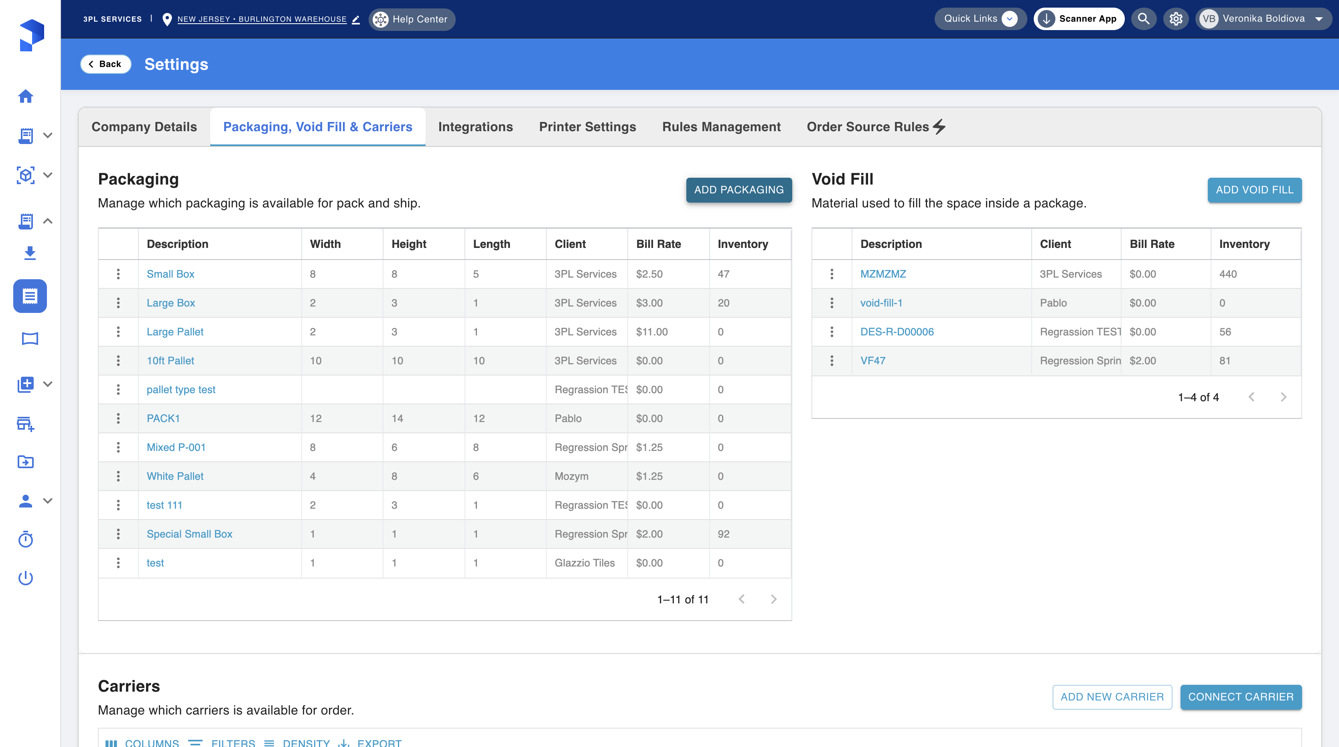Click the stopwatch timer sidebar icon
This screenshot has width=1339, height=747.
point(25,539)
